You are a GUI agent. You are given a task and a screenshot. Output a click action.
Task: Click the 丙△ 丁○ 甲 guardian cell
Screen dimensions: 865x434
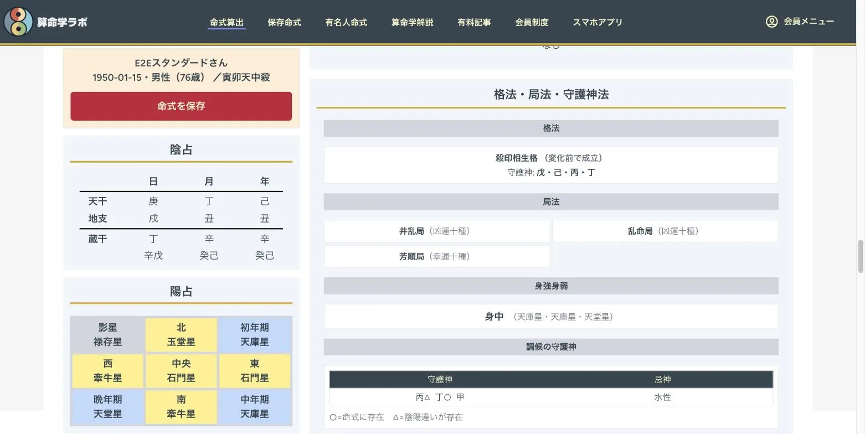point(440,397)
